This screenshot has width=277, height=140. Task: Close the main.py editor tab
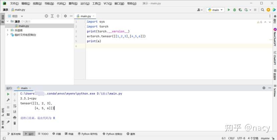pyautogui.click(x=94, y=16)
